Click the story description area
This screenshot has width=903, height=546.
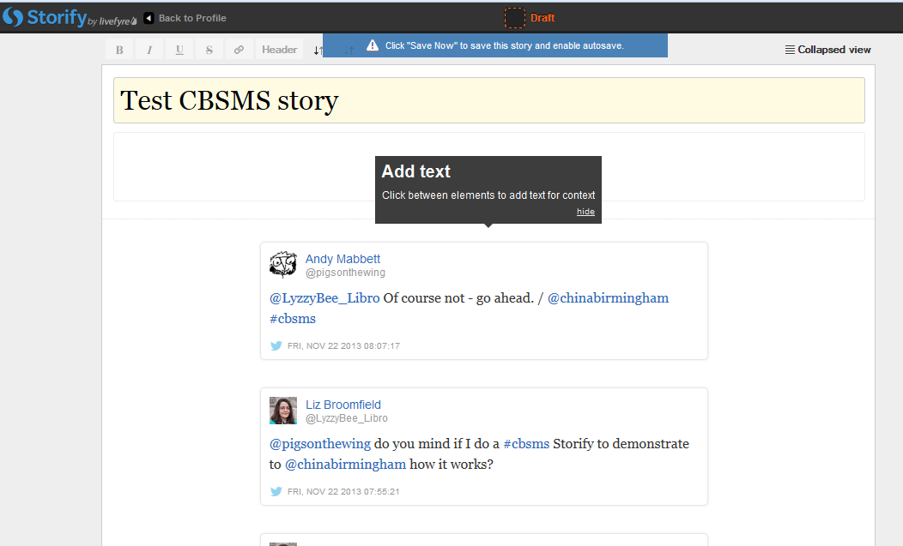(x=240, y=166)
